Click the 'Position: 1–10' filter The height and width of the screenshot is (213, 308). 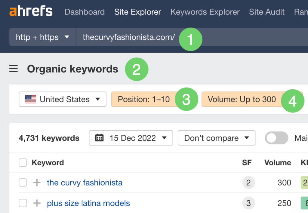(x=144, y=99)
